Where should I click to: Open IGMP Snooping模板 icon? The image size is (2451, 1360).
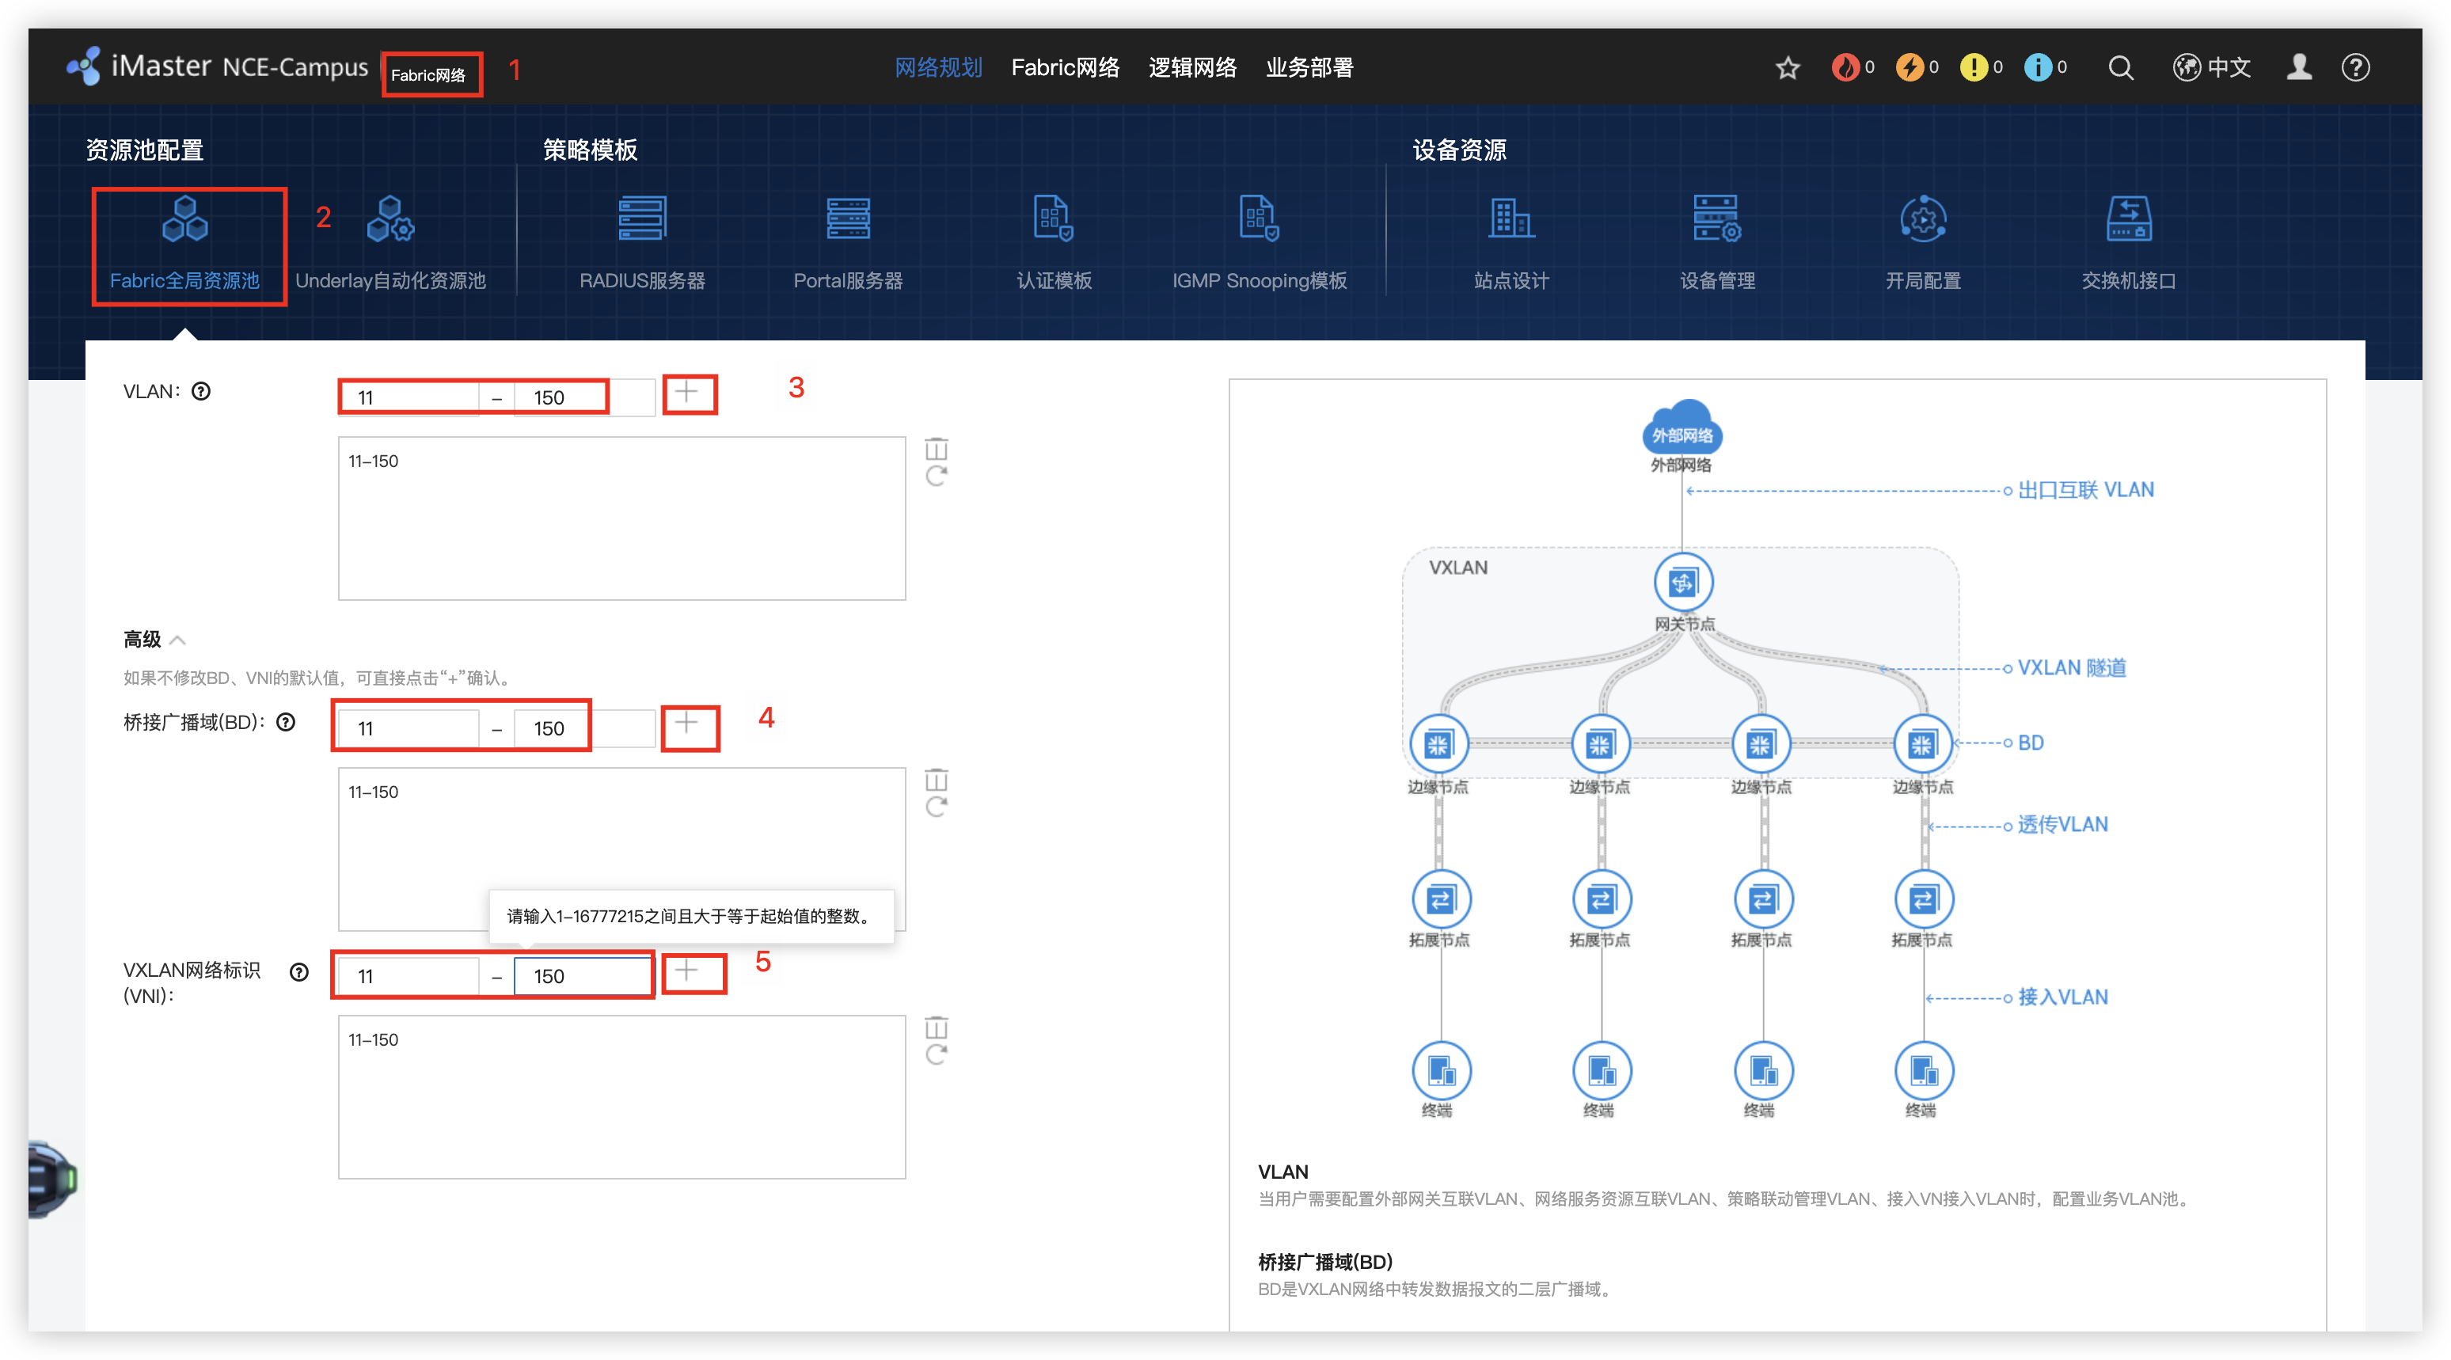coord(1259,221)
